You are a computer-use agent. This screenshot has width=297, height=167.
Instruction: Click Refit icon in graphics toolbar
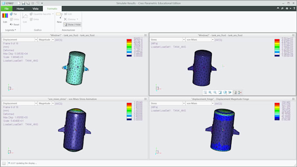point(205,92)
